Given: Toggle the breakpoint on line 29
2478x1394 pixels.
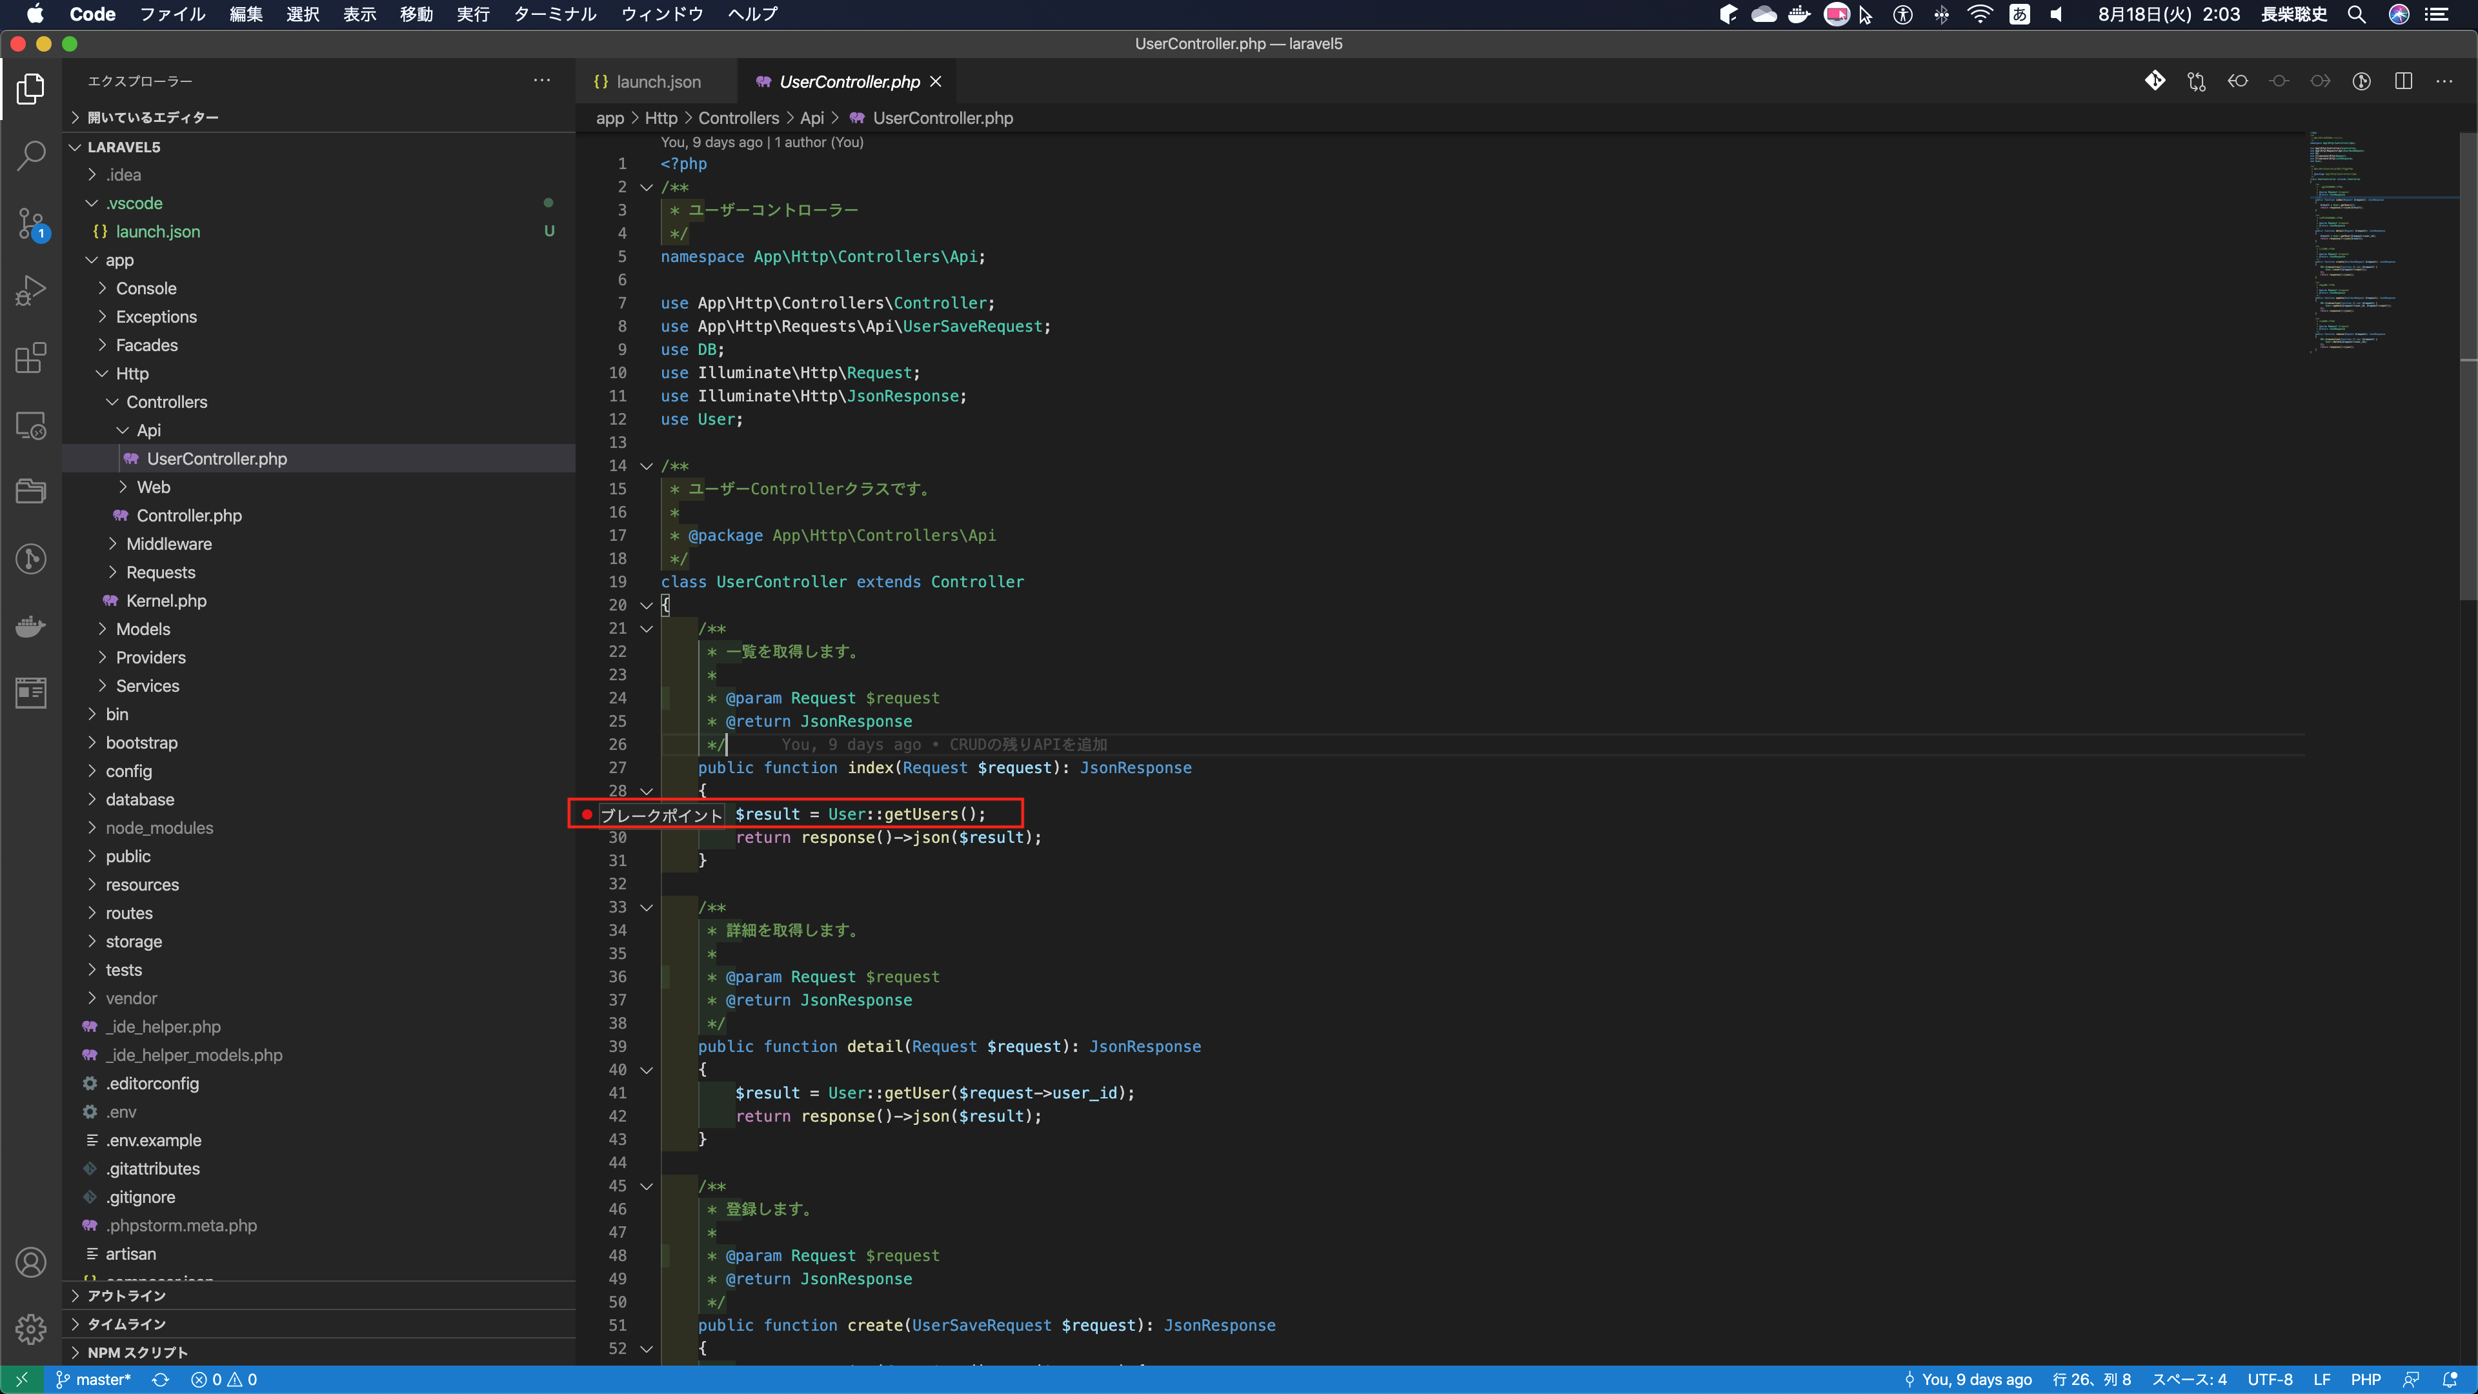Looking at the screenshot, I should click(587, 814).
